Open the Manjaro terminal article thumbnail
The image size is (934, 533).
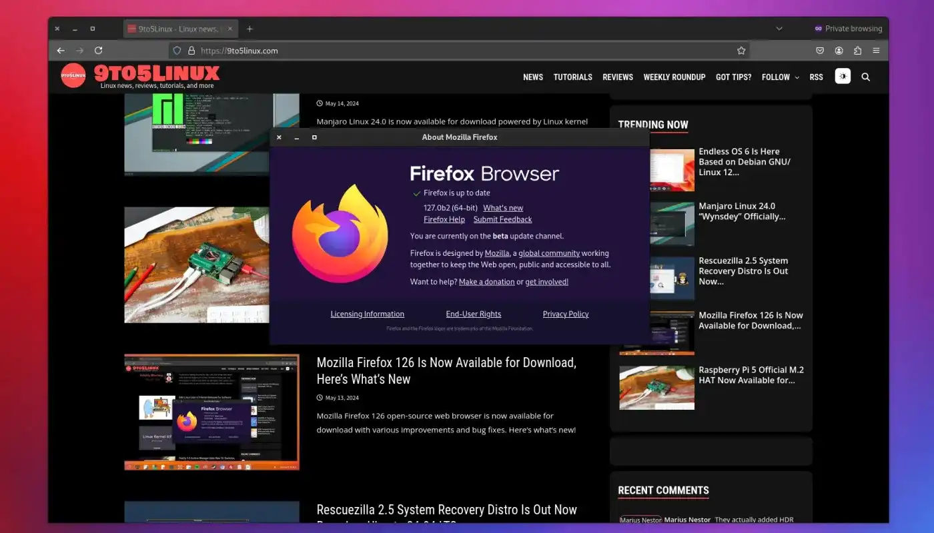(211, 134)
